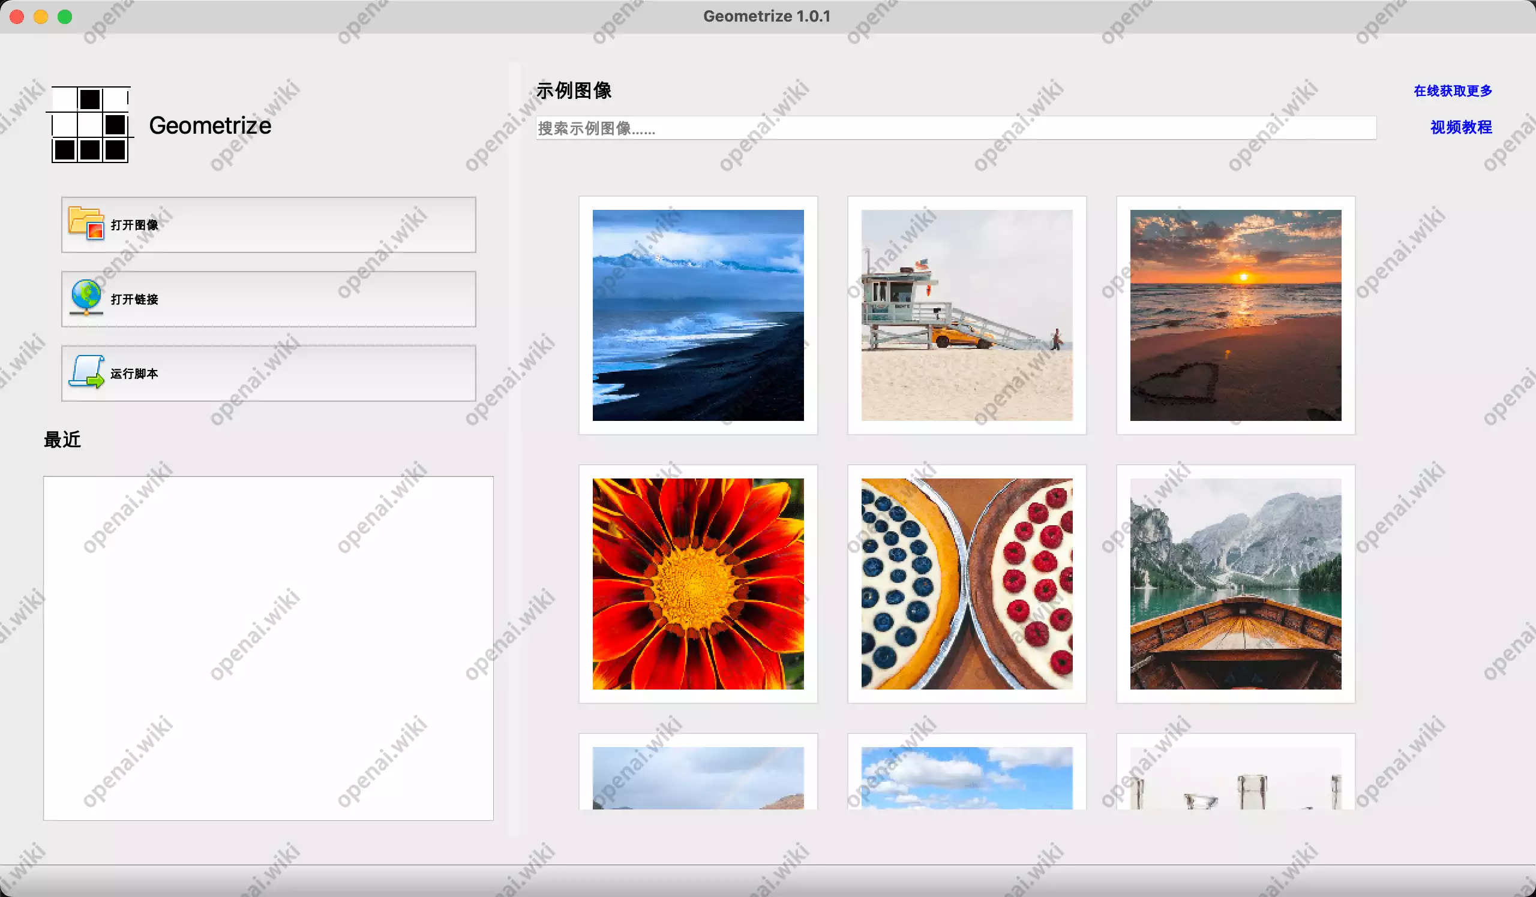Select the sunset beach heart thumbnail
The image size is (1536, 897).
pos(1235,315)
